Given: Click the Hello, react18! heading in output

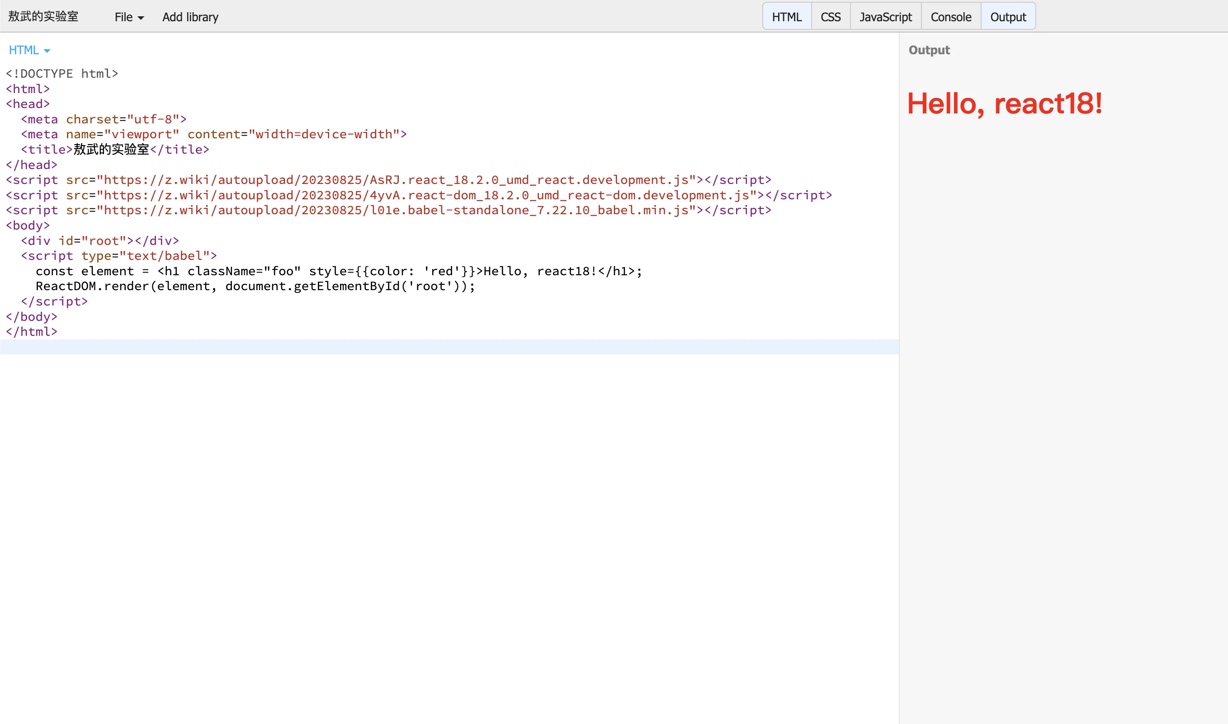Looking at the screenshot, I should click(x=1005, y=104).
